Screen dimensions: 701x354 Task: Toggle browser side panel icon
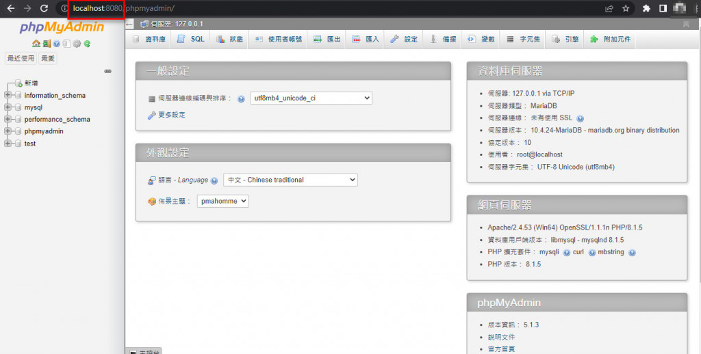tap(663, 8)
